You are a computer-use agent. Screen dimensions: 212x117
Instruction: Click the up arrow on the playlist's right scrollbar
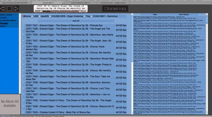207,14
